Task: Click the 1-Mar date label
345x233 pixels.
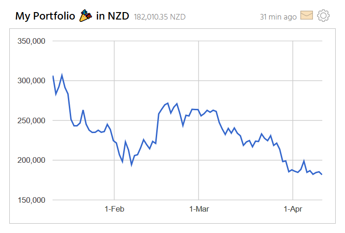Action: (199, 210)
